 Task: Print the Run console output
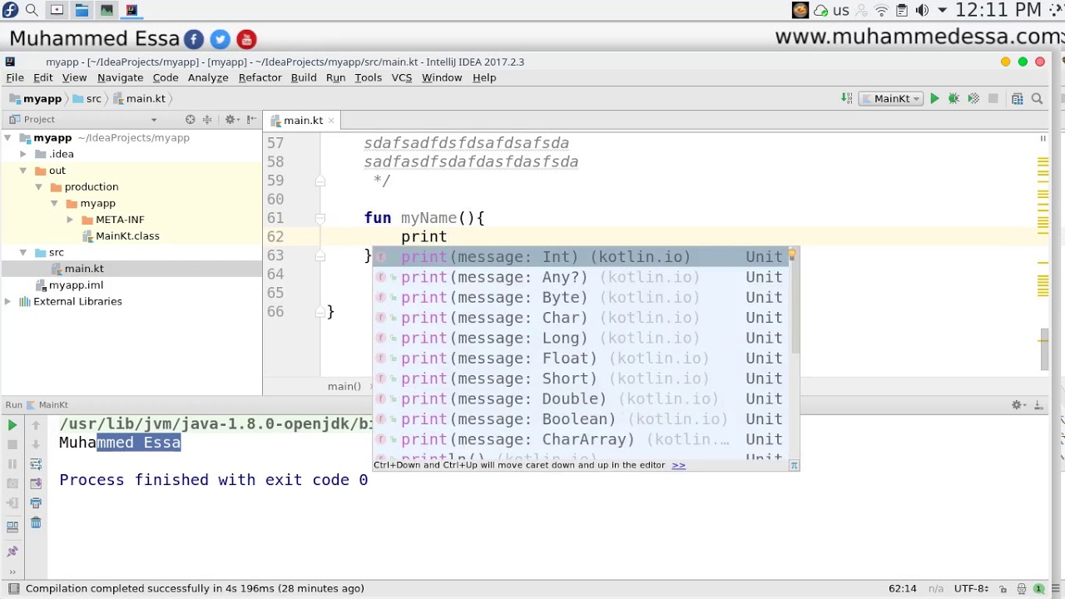coord(36,502)
